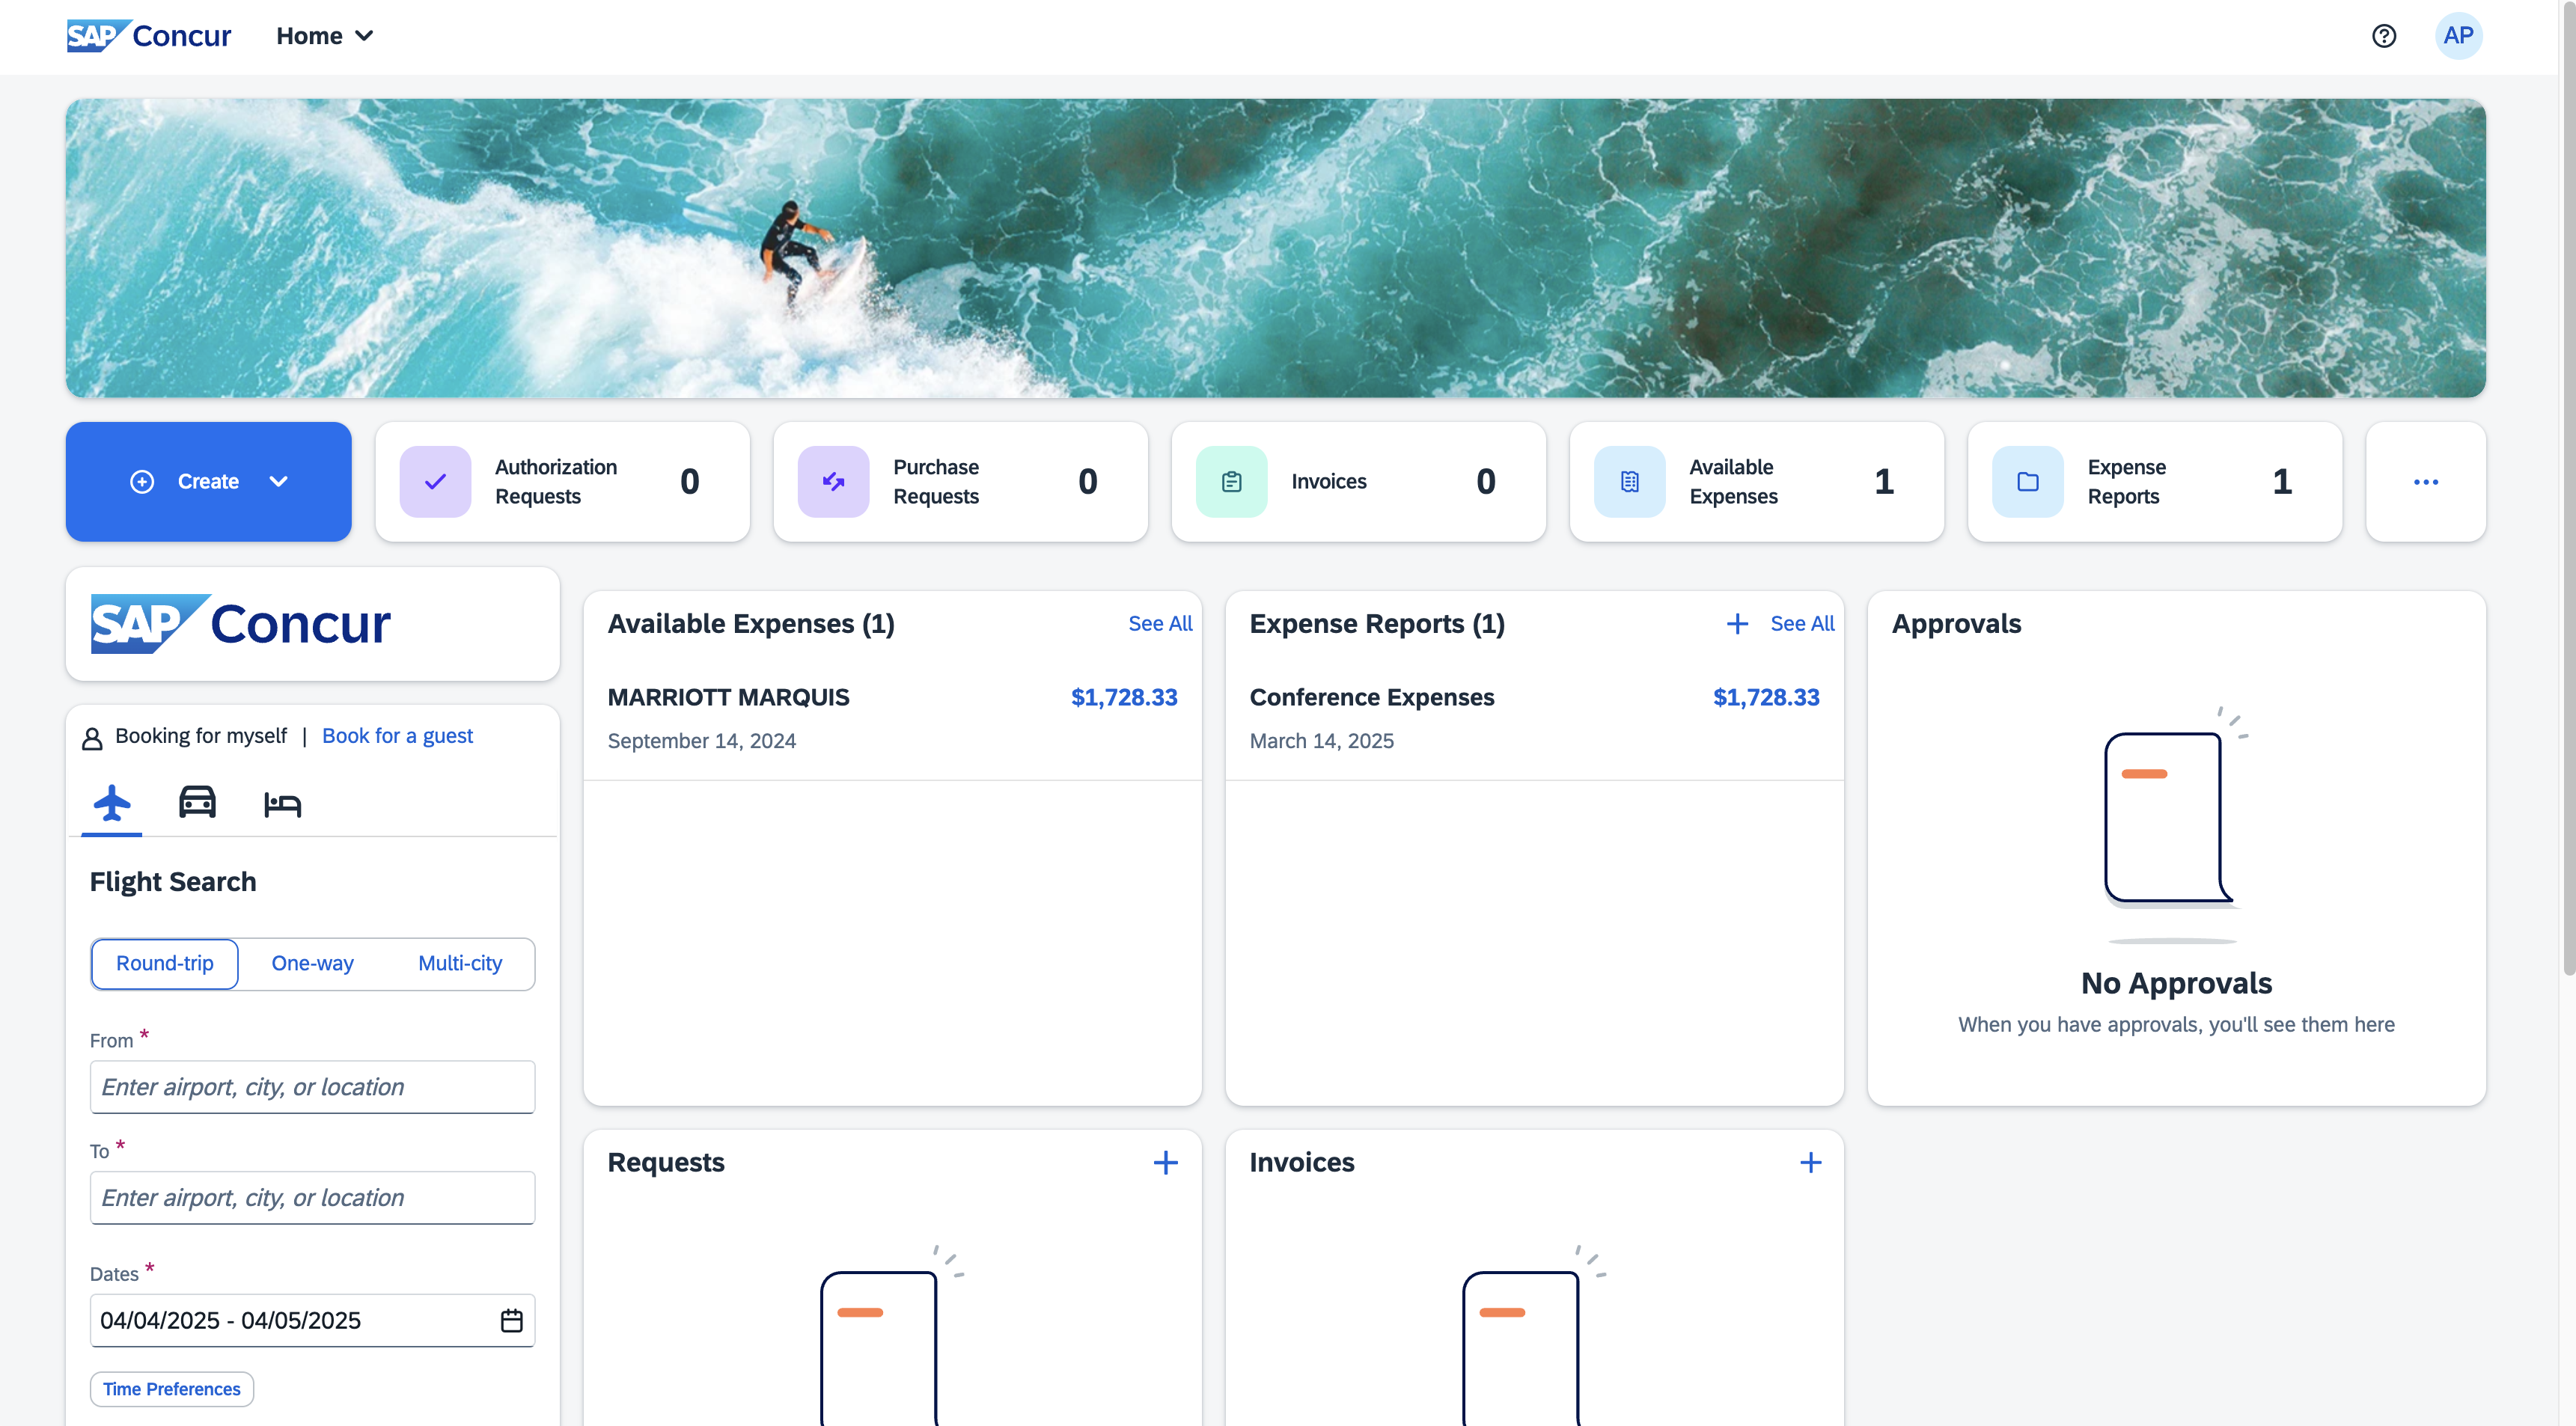Open hotel search bed icon

pyautogui.click(x=282, y=803)
